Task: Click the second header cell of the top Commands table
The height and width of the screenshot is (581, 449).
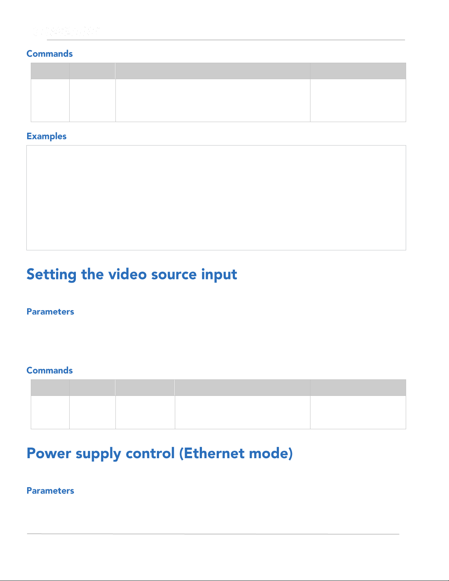Action: coord(92,71)
